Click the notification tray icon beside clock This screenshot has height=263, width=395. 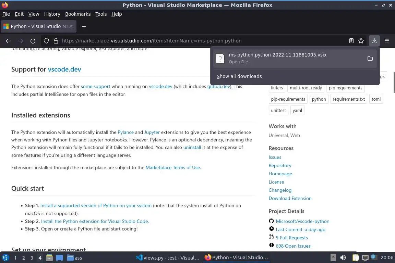coord(374,257)
